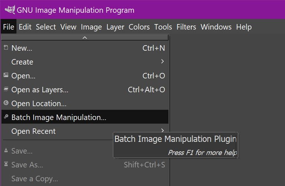The image size is (285, 186).
Task: Click the New document icon
Action: 6,48
